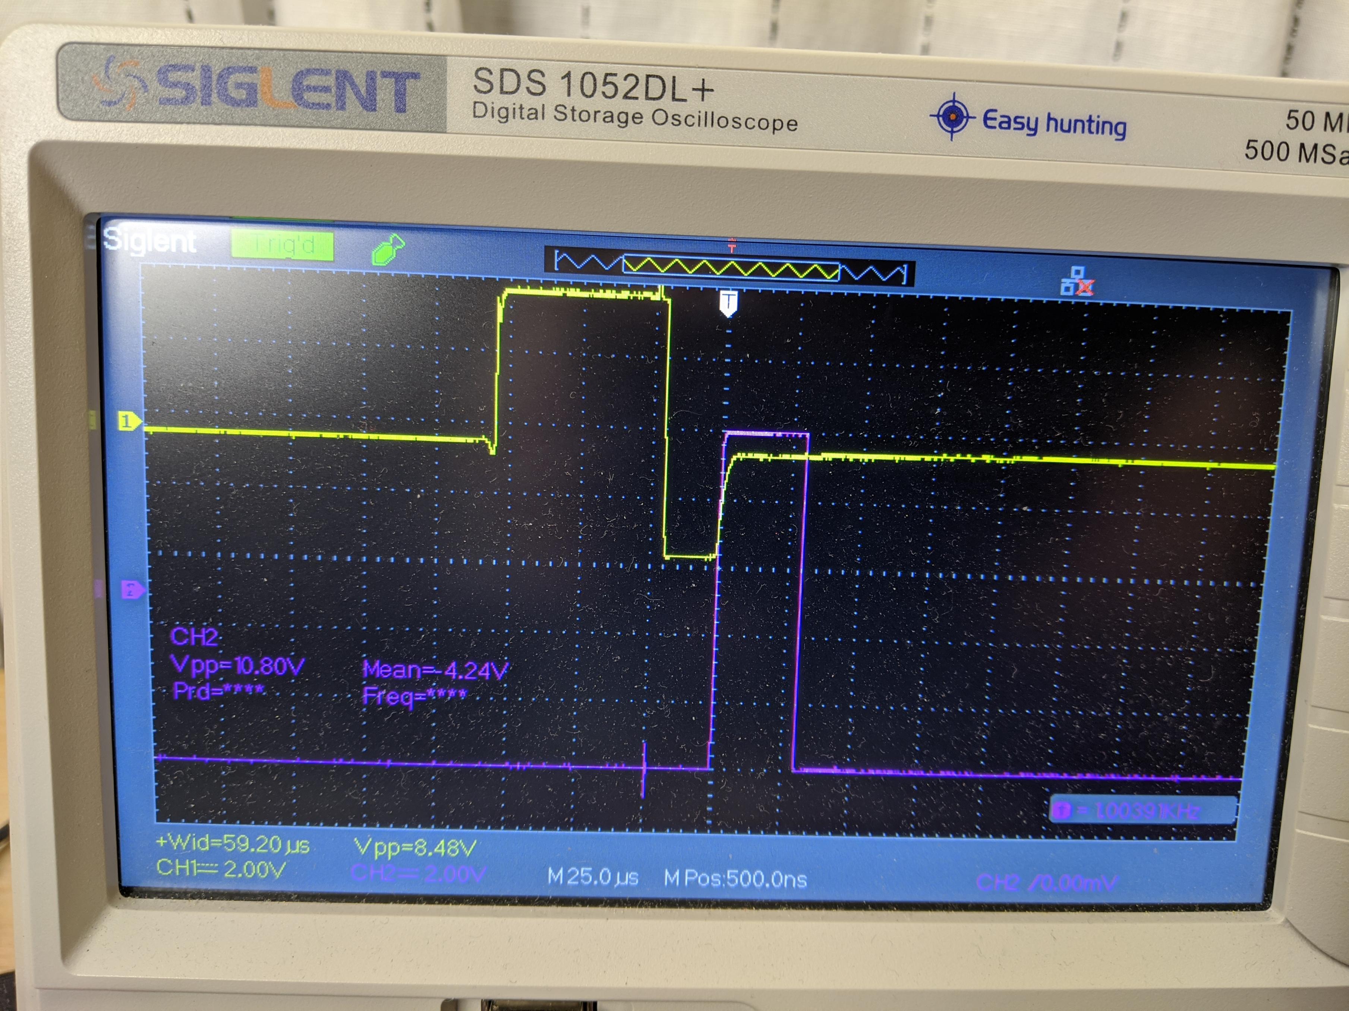
Task: Click the purple CH2 ground level marker
Action: tap(132, 589)
